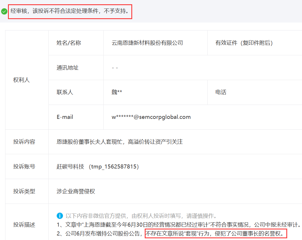Click the 姓名/名称 label cell
The image size is (302, 240).
point(76,43)
